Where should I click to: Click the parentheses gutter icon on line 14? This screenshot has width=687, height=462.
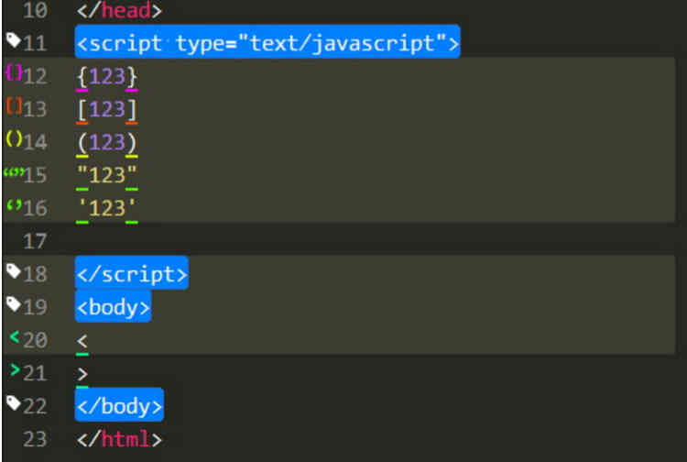click(x=14, y=138)
